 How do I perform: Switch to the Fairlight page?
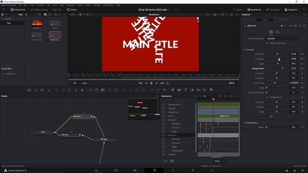192,171
